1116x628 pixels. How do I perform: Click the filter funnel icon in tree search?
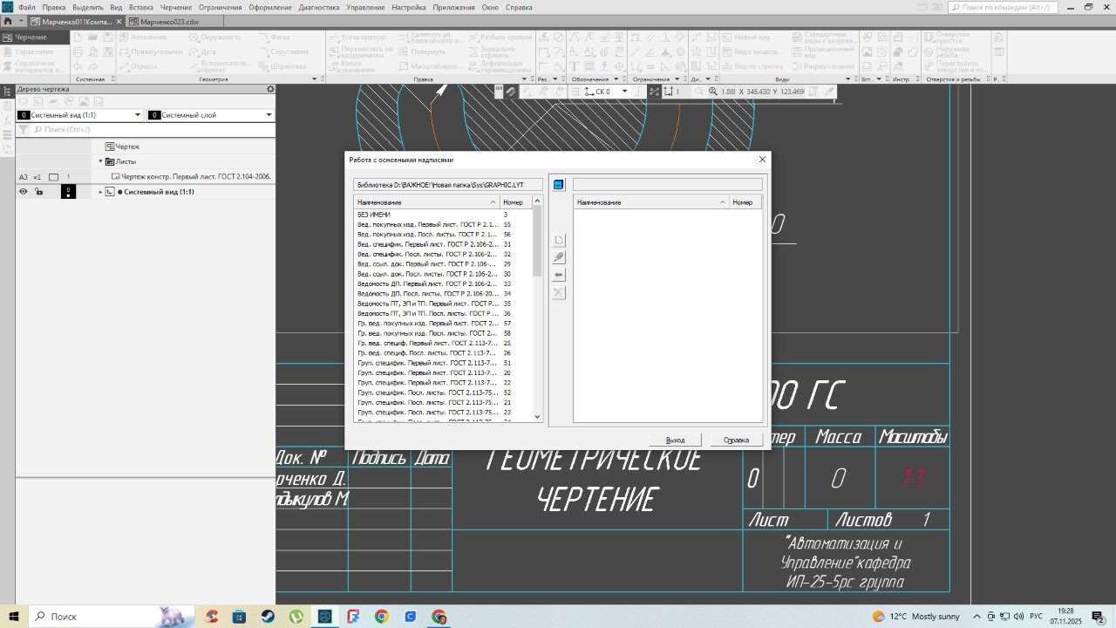click(24, 129)
